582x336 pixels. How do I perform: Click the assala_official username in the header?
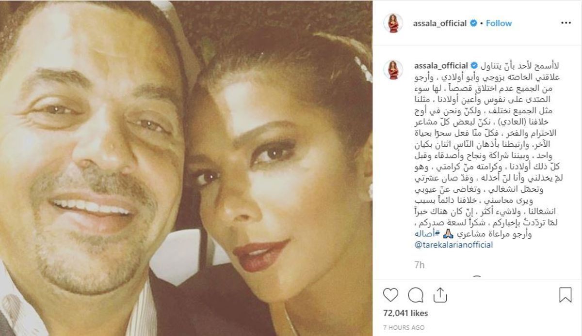[439, 23]
